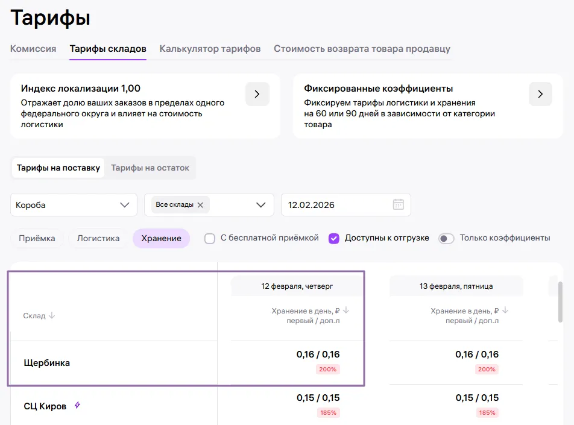Click the vertical table scrollbar
Image resolution: width=574 pixels, height=425 pixels.
(560, 301)
